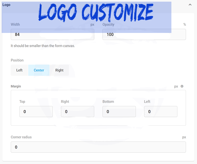The width and height of the screenshot is (197, 164).
Task: Click the Logo section title
Action: click(7, 5)
